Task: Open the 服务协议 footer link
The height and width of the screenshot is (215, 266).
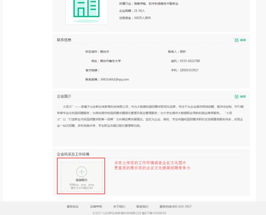Action: 73,207
